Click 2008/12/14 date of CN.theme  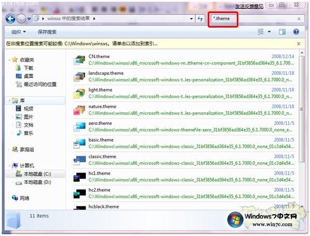coord(282,57)
